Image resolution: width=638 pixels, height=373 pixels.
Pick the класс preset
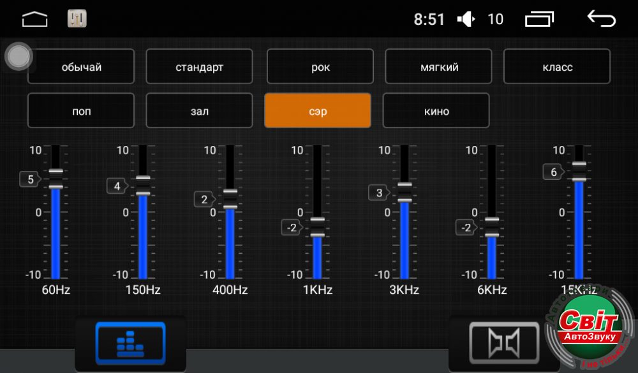point(557,67)
